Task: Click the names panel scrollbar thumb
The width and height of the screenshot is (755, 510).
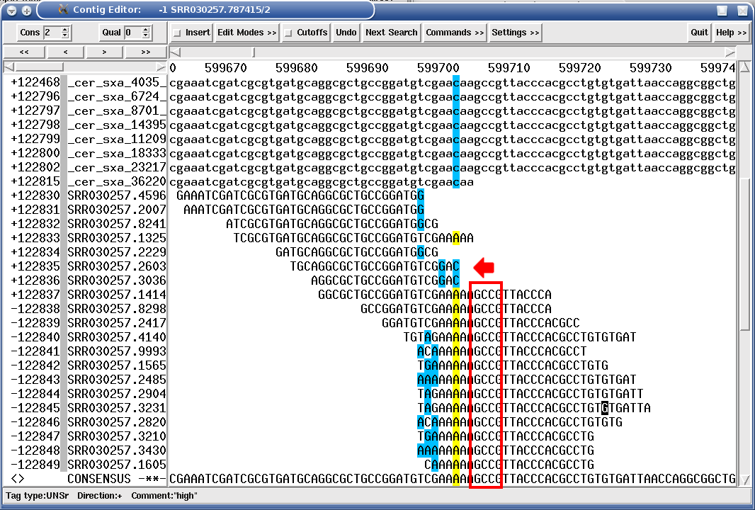Action: [x=39, y=67]
